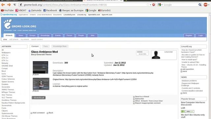Open the Zamunda bookmark
The width and height of the screenshot is (211, 119).
pyautogui.click(x=35, y=10)
